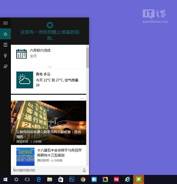Click the cloudy weather icon for 青岛

click(x=24, y=80)
